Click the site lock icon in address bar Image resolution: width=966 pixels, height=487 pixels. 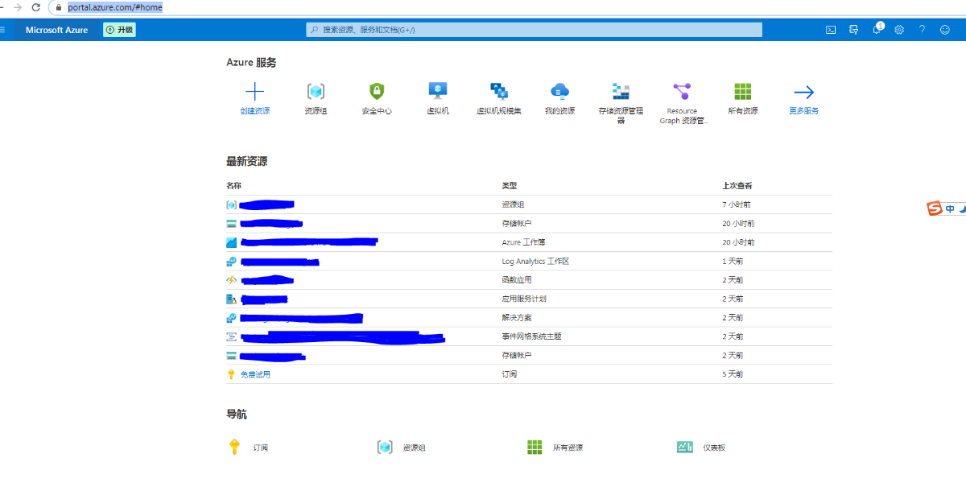58,7
